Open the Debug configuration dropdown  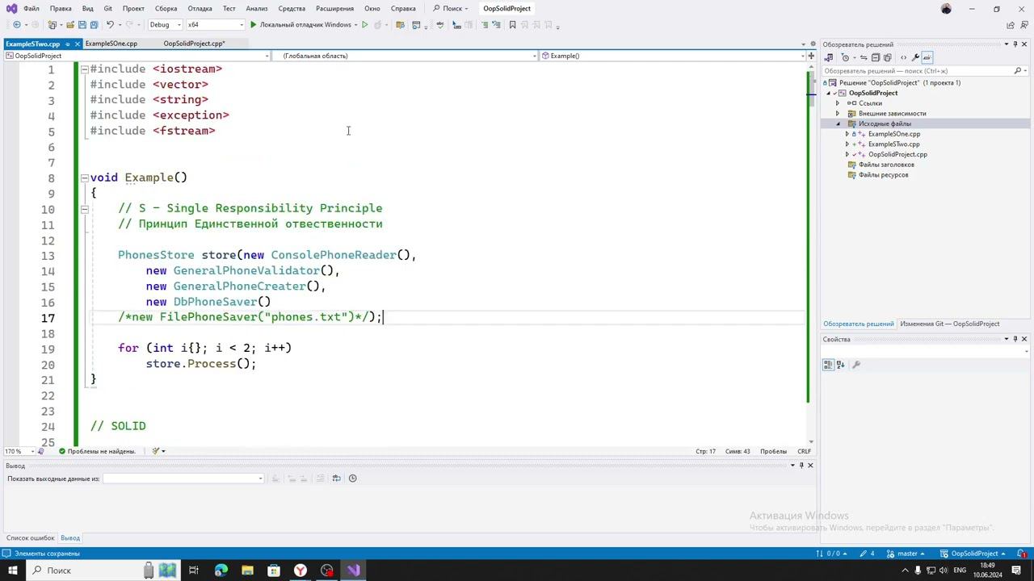pyautogui.click(x=165, y=25)
